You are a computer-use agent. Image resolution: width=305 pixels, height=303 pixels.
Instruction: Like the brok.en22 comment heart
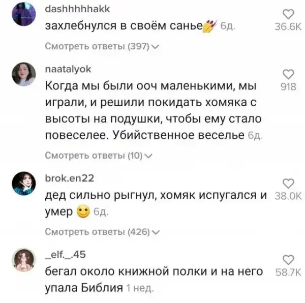click(x=288, y=184)
